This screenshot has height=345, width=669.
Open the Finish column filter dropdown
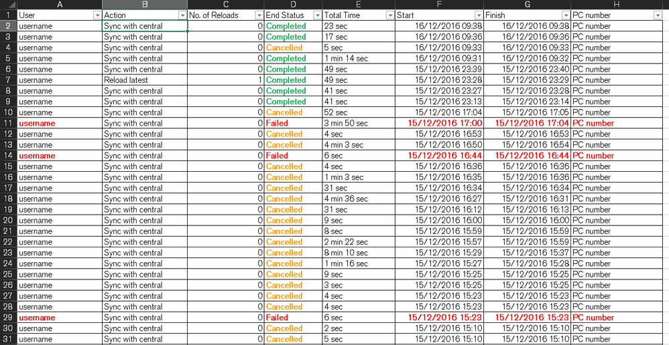[565, 15]
